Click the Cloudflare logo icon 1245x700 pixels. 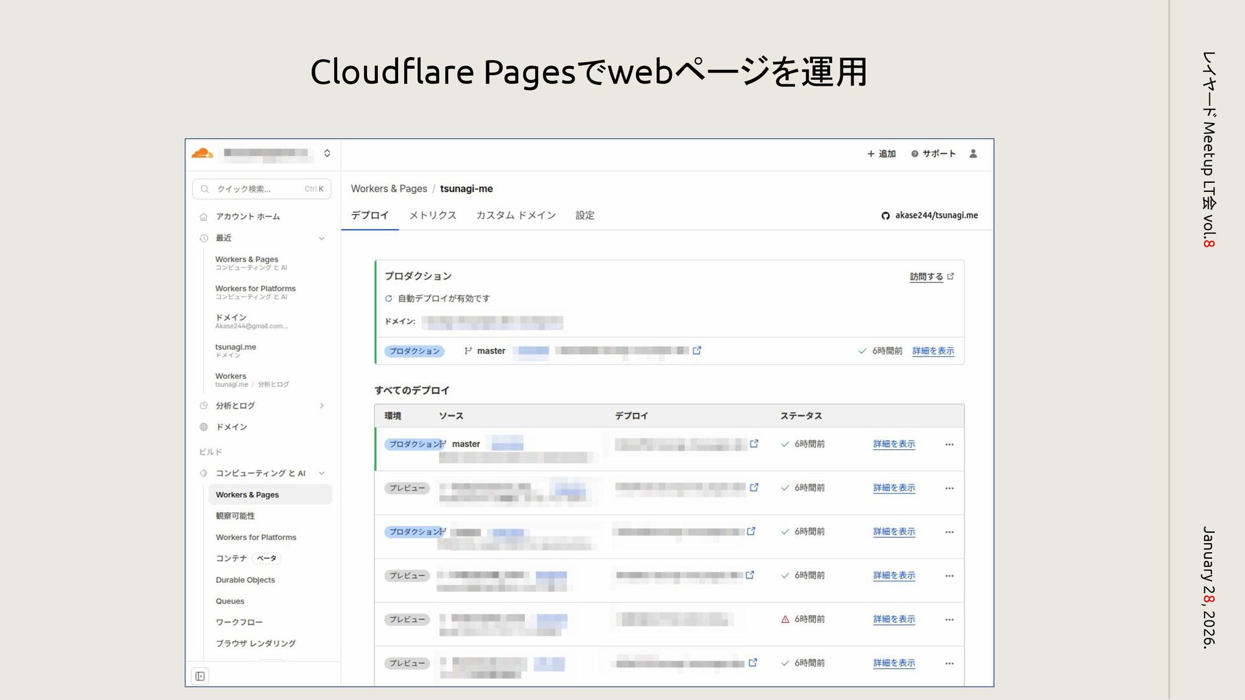[x=202, y=154]
